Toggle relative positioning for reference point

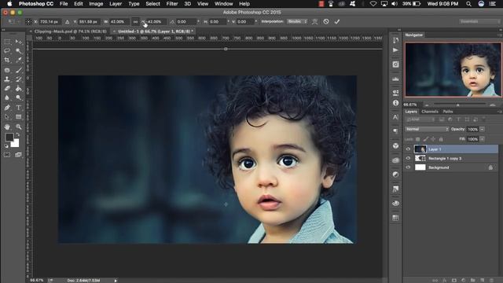(x=67, y=22)
